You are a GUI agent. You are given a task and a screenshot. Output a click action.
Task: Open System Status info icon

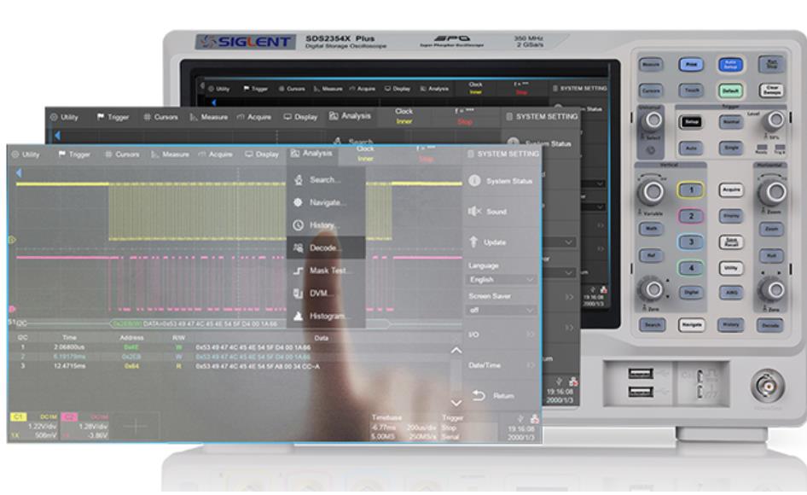[x=474, y=181]
